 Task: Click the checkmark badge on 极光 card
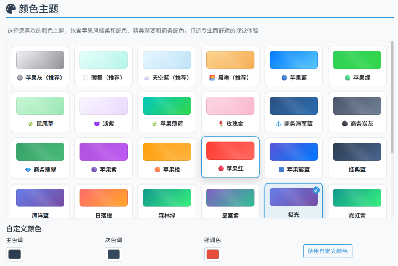[316, 190]
